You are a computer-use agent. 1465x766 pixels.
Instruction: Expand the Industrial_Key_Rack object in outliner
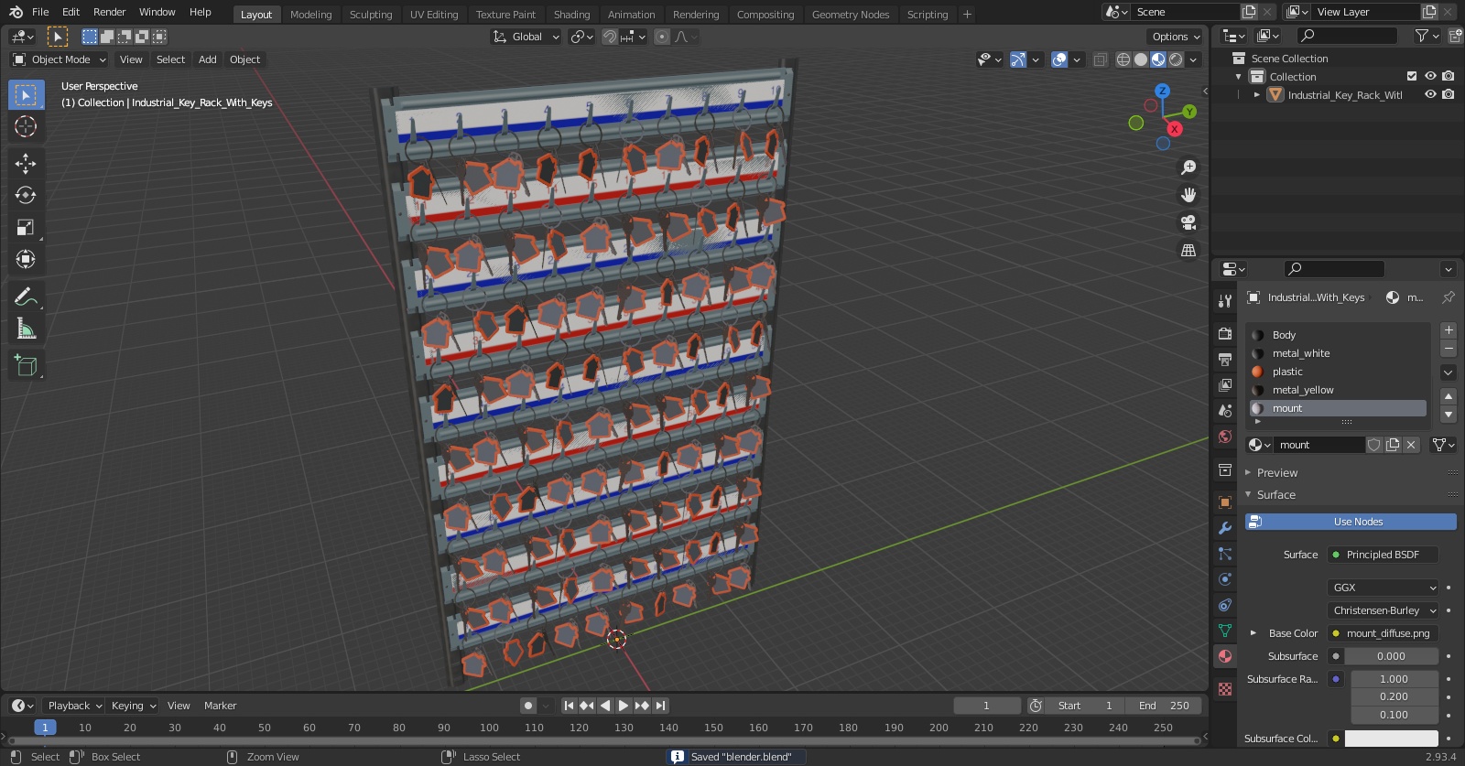[x=1257, y=94]
